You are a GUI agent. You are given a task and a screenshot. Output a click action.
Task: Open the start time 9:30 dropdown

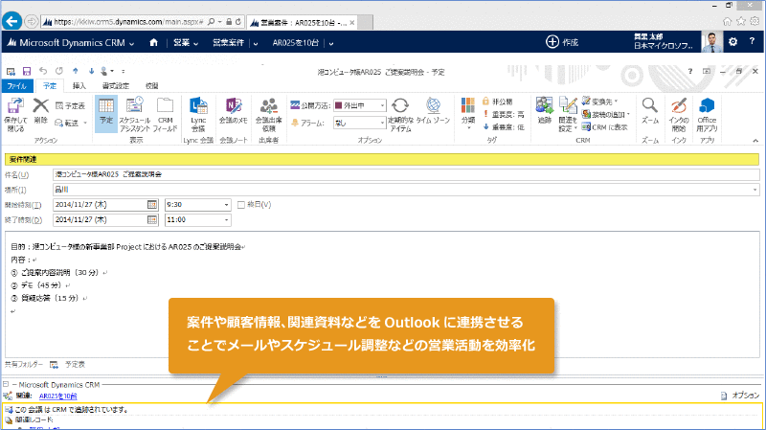[x=226, y=204]
